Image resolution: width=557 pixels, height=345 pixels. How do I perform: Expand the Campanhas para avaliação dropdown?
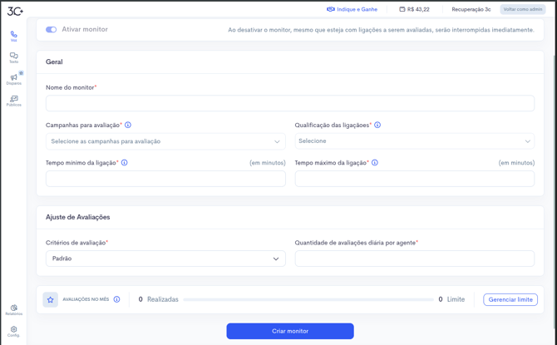coord(165,141)
